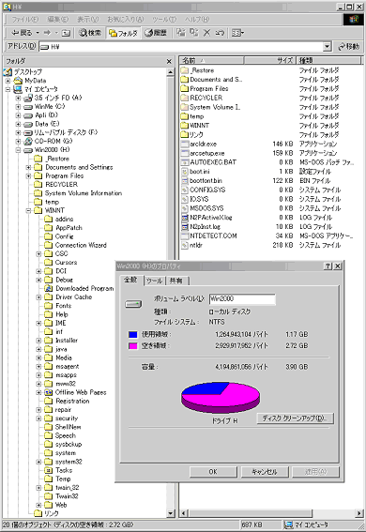The image size is (366, 532).
Task: Select the arcldr.exe file icon
Action: coord(185,144)
